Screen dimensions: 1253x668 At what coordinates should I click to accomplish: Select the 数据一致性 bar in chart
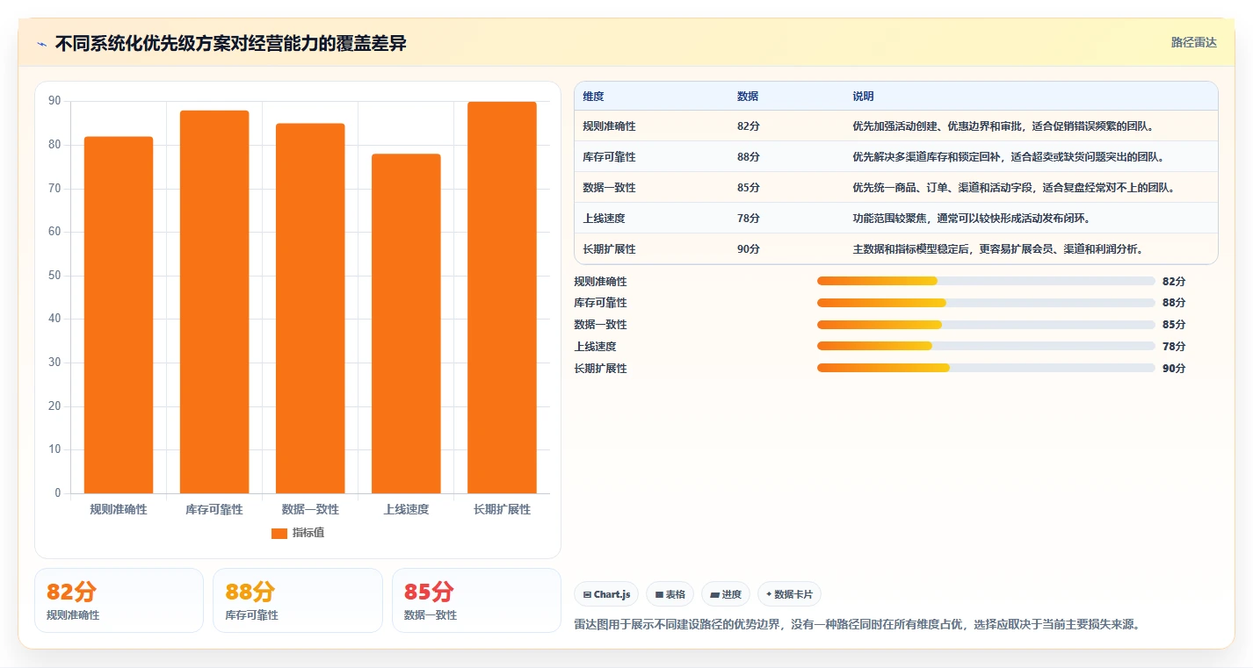pos(310,308)
